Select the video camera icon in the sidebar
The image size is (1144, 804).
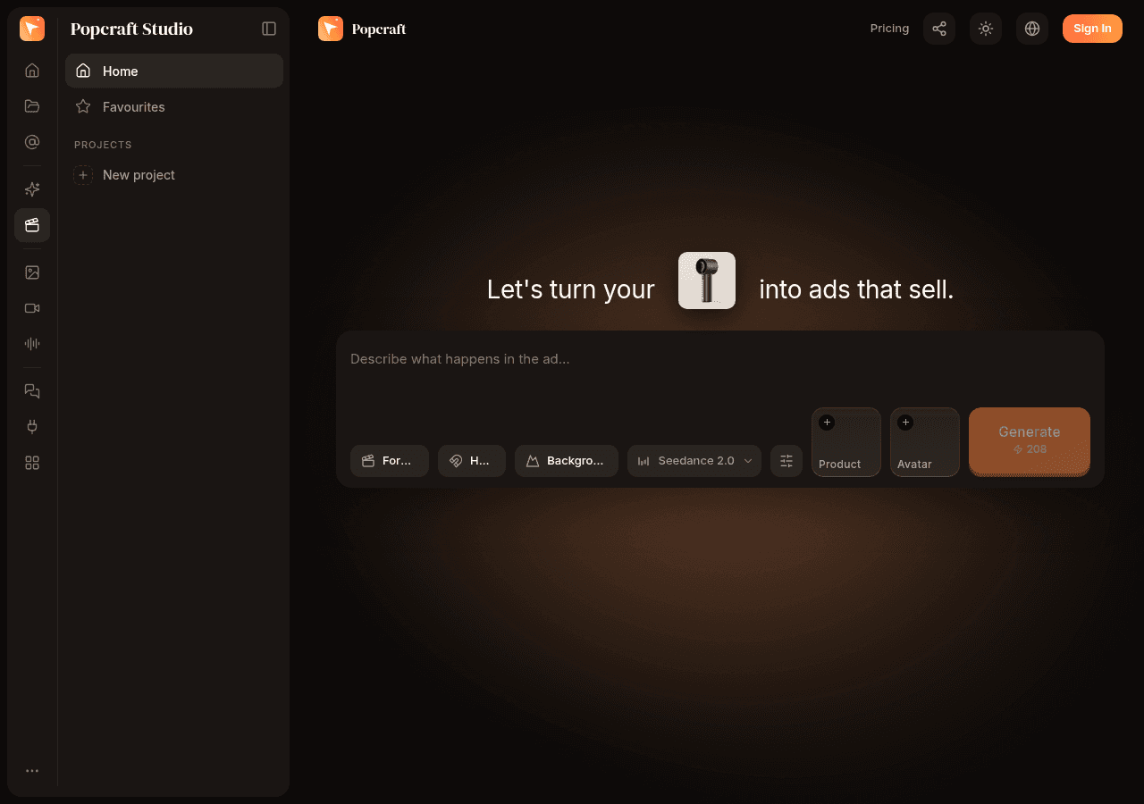32,308
